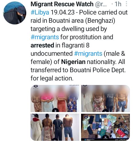This screenshot has width=133, height=141.
Task: Click the date 19.04.23 in the tweet
Action: point(63,12)
